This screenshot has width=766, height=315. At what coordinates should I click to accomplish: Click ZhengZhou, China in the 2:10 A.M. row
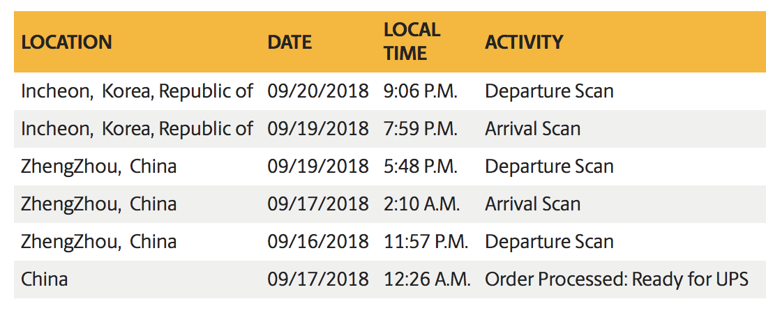98,204
